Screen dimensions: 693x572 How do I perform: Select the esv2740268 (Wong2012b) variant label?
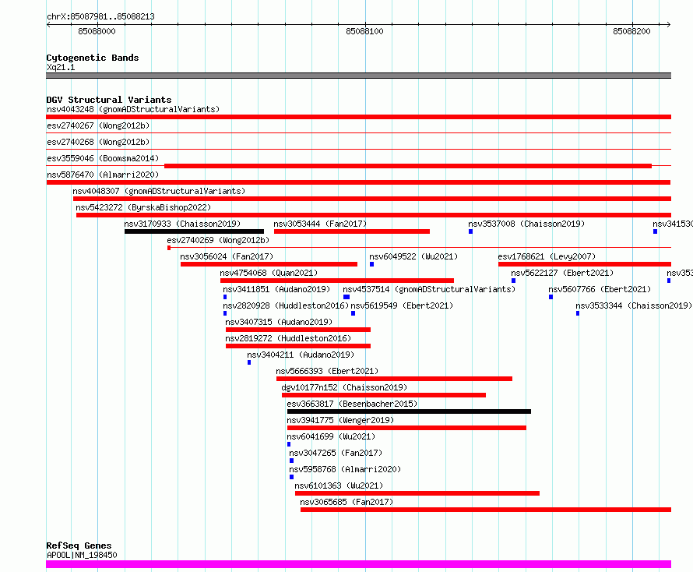pyautogui.click(x=98, y=142)
